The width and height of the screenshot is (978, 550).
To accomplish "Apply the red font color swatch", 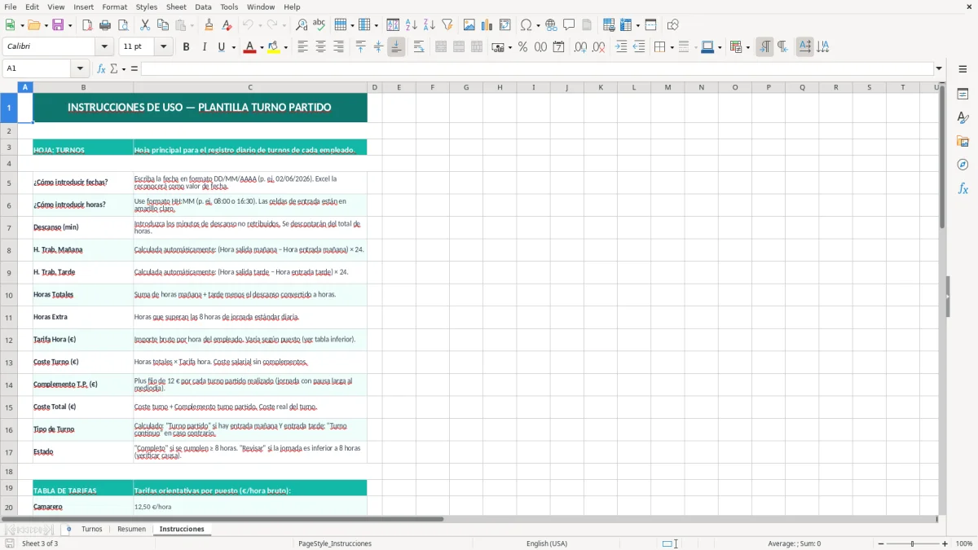I will pos(249,47).
